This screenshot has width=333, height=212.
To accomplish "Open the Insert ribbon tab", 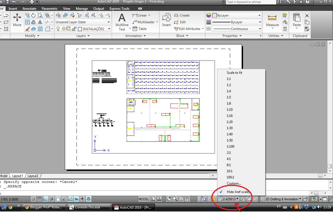I will click(x=13, y=8).
